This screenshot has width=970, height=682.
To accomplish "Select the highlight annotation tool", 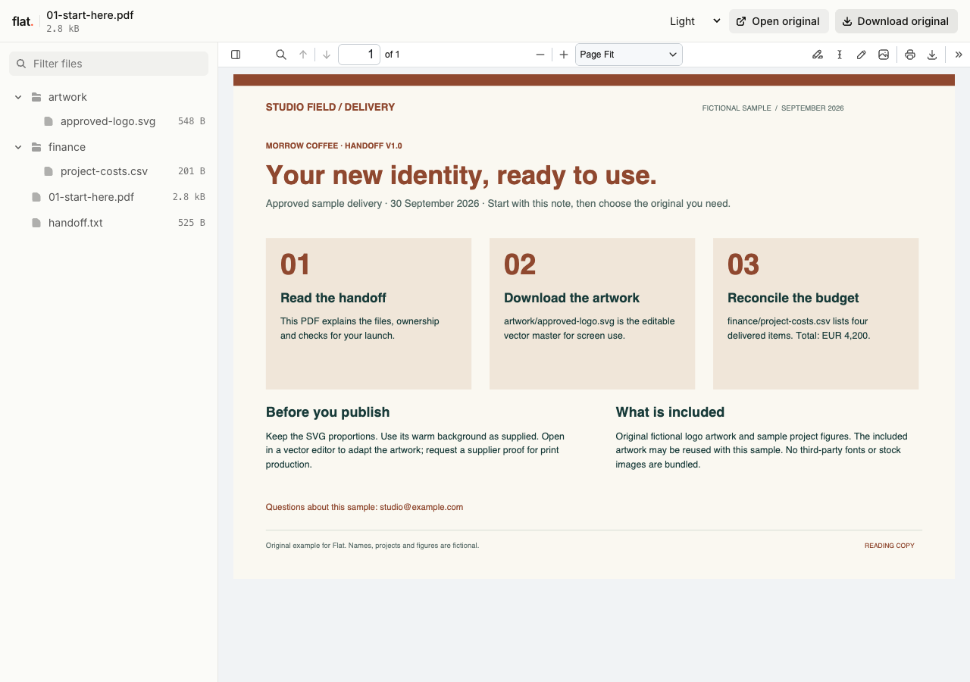I will (818, 55).
